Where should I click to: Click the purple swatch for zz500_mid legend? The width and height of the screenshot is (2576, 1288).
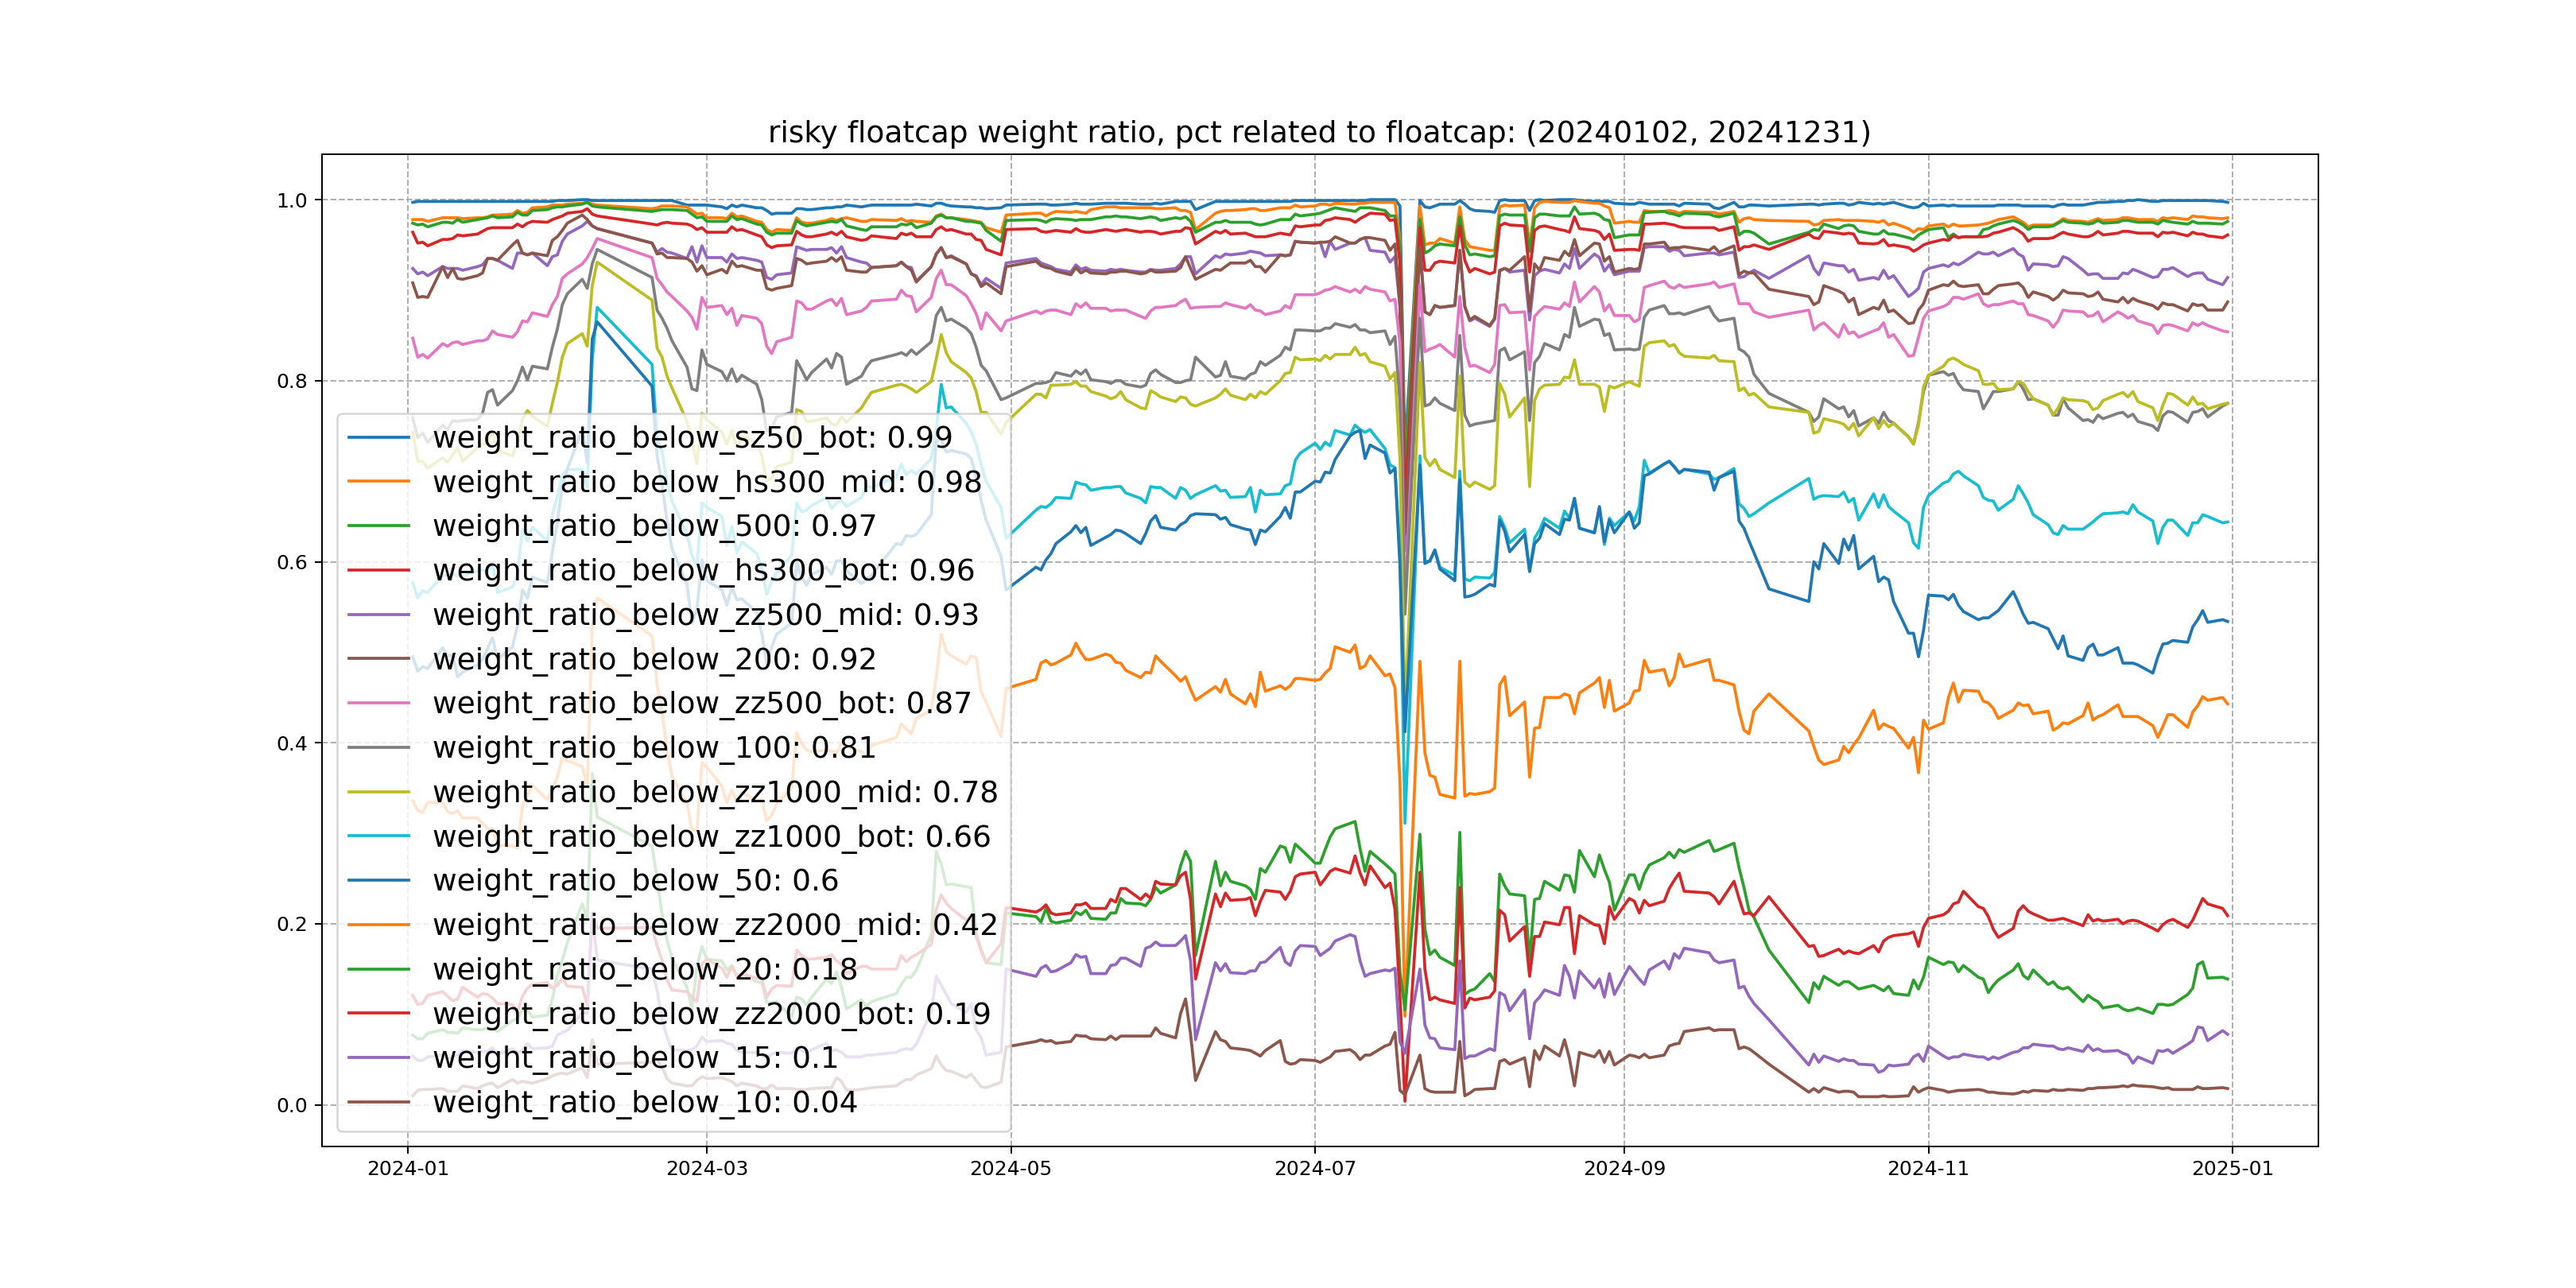[378, 615]
